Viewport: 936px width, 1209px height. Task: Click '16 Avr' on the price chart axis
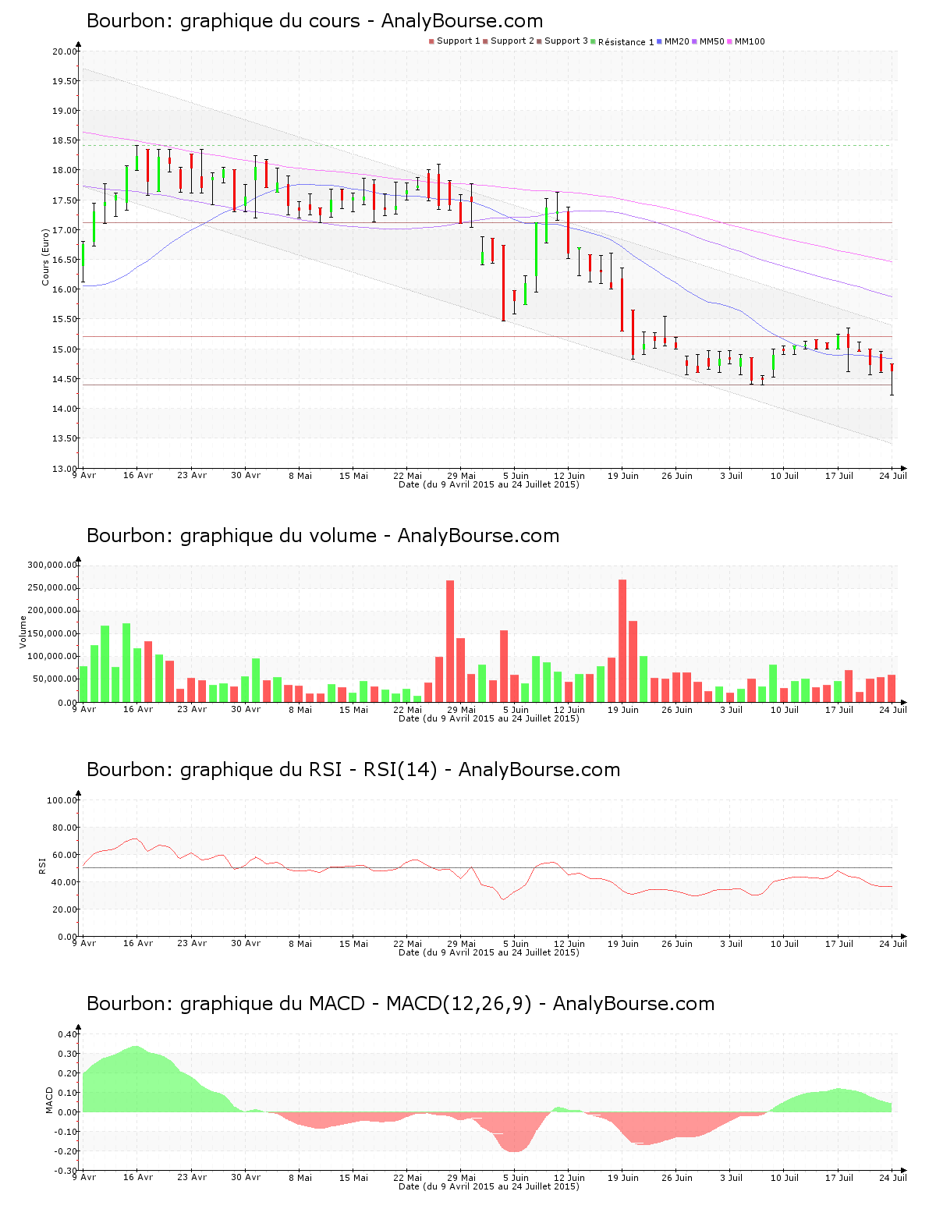tap(138, 476)
